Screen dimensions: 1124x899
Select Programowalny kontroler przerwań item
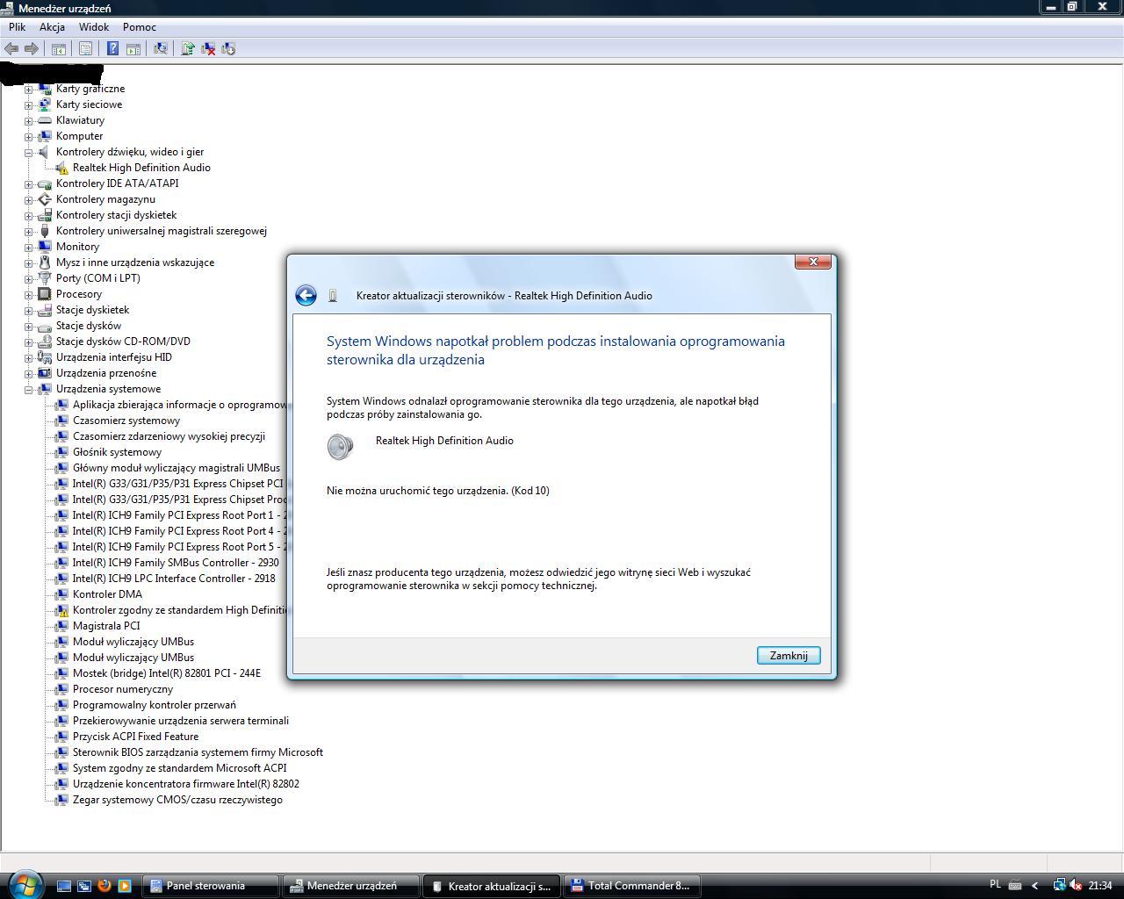155,705
